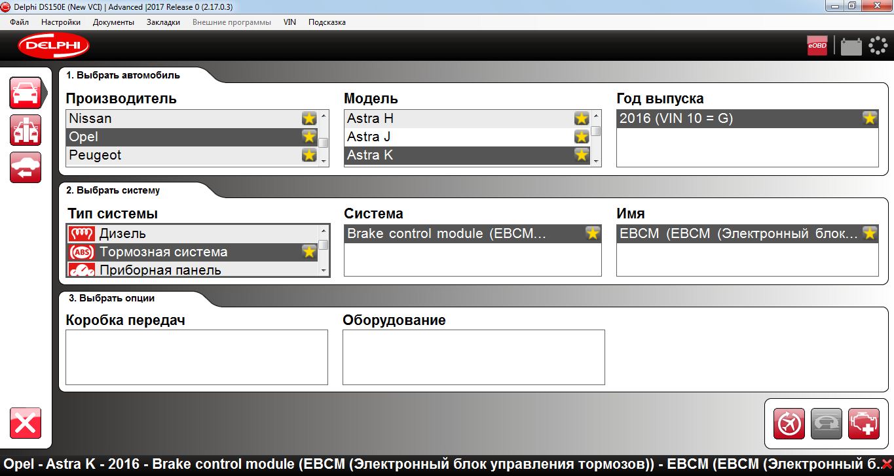Select Astra H model

[x=468, y=118]
